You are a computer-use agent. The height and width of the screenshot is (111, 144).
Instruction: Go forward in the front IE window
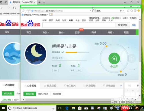click(29, 11)
